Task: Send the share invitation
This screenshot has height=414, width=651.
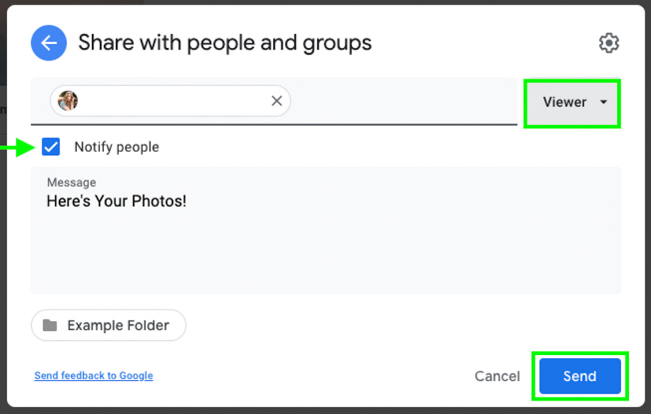Action: point(580,376)
